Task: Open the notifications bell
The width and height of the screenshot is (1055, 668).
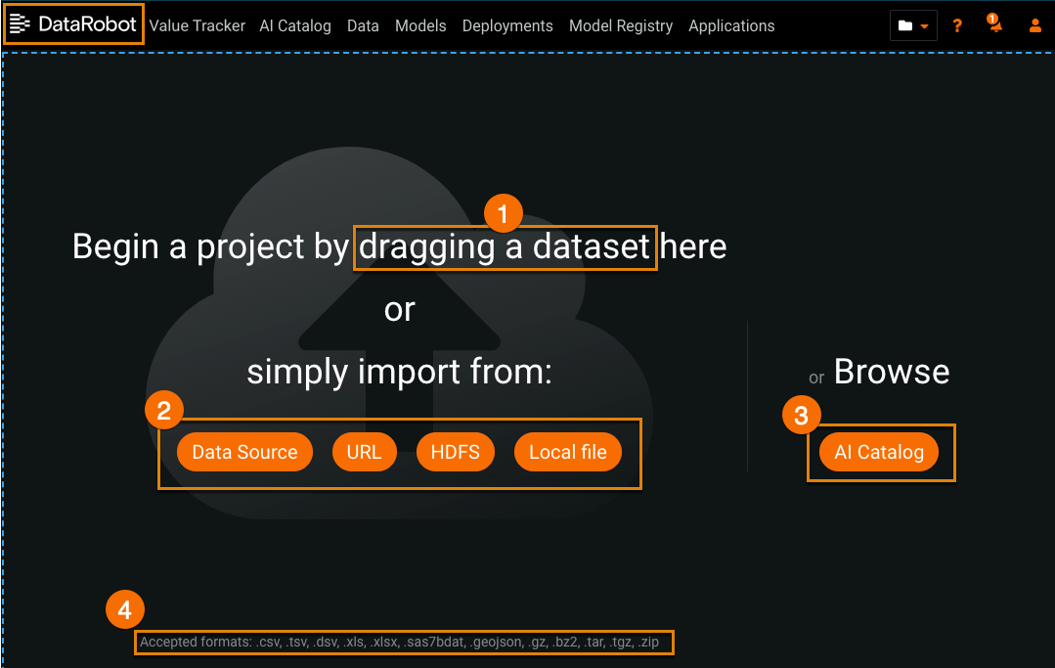Action: click(x=995, y=25)
